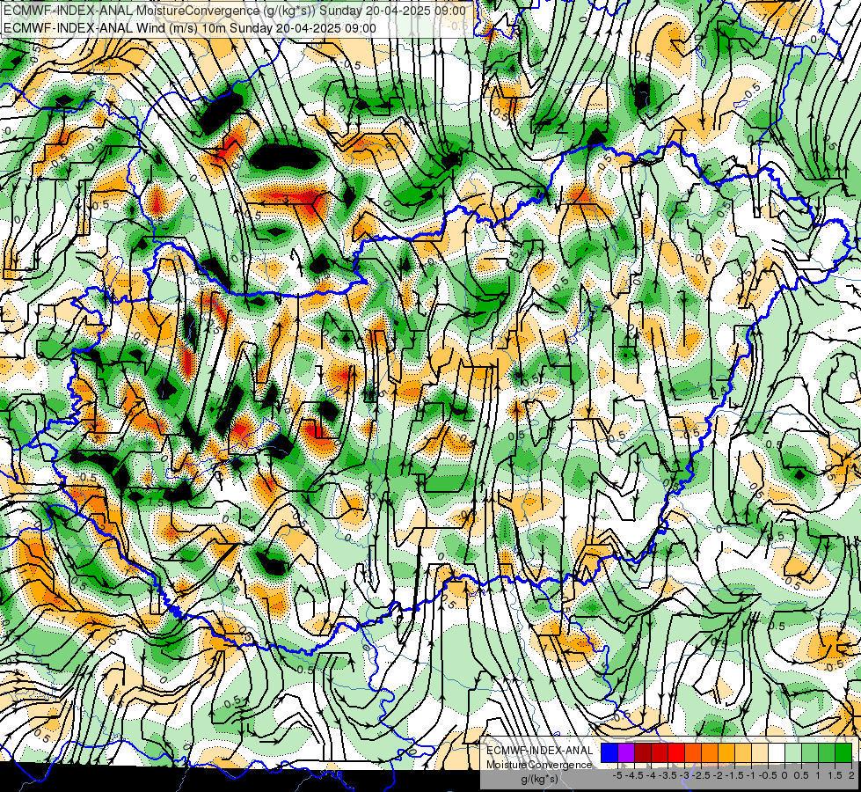Click the legend unit g/(kg*s)
861x792 pixels.
(x=540, y=780)
